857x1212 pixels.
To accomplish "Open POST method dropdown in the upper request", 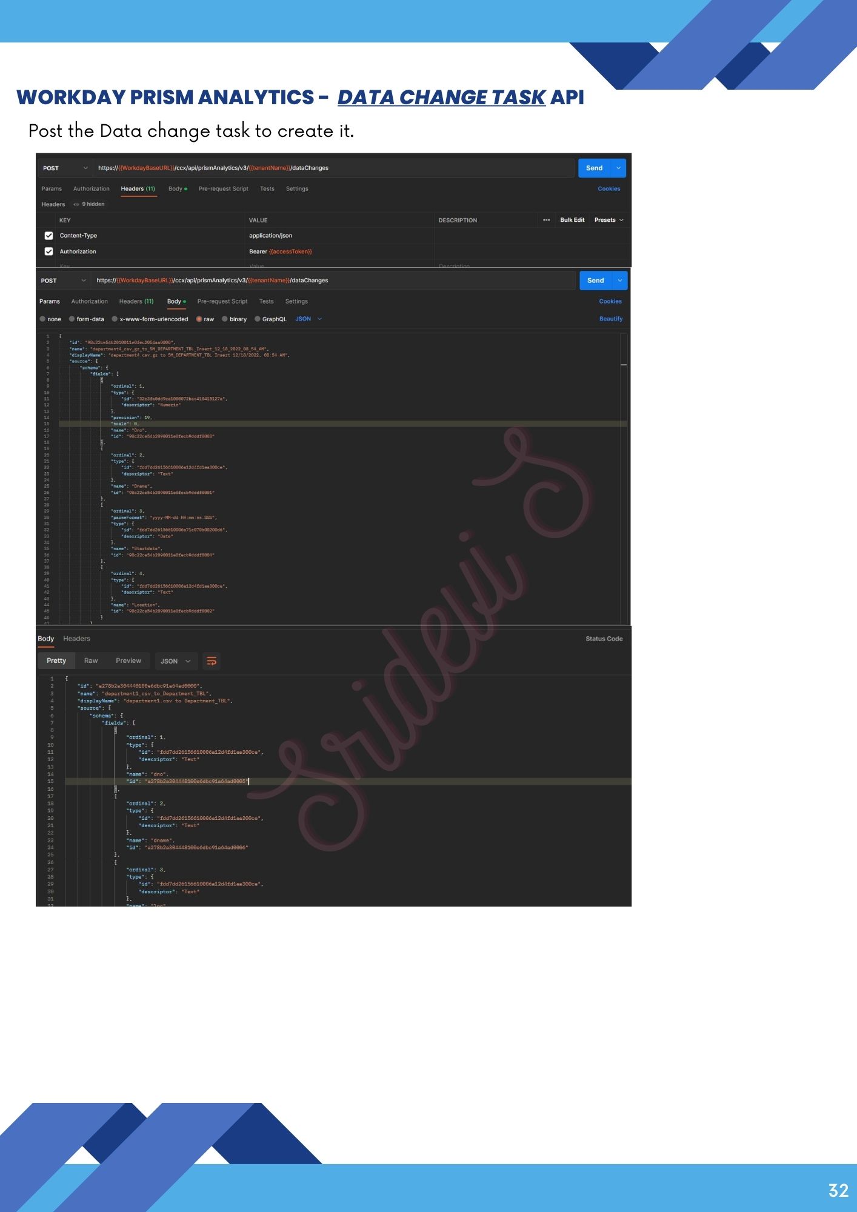I will pos(65,168).
